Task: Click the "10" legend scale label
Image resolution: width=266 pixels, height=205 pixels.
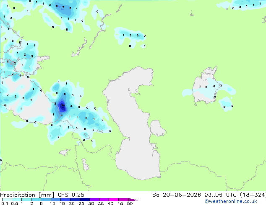Action: coord(52,203)
